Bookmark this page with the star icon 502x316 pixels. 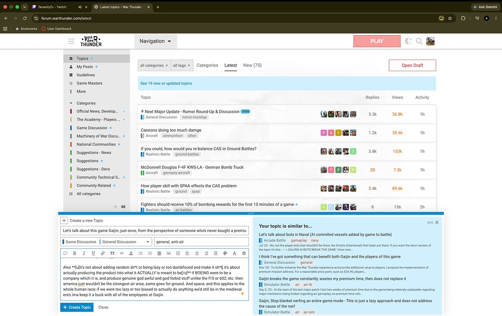[450, 18]
